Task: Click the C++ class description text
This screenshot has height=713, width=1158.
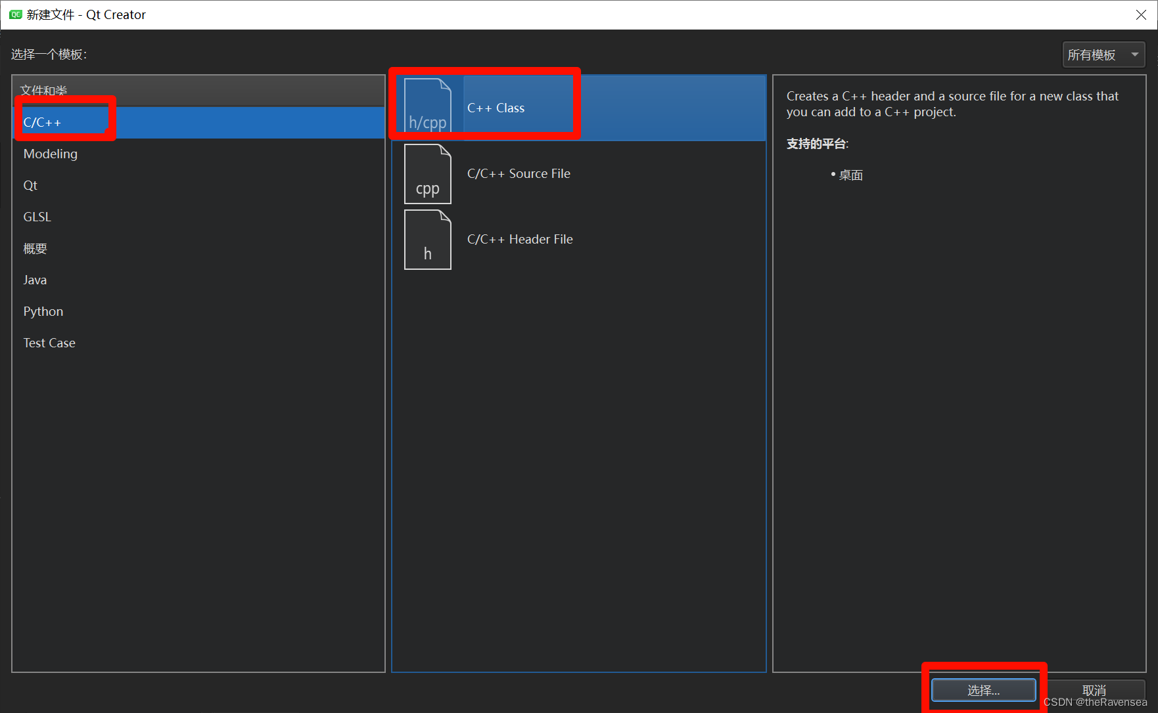Action: [x=952, y=104]
